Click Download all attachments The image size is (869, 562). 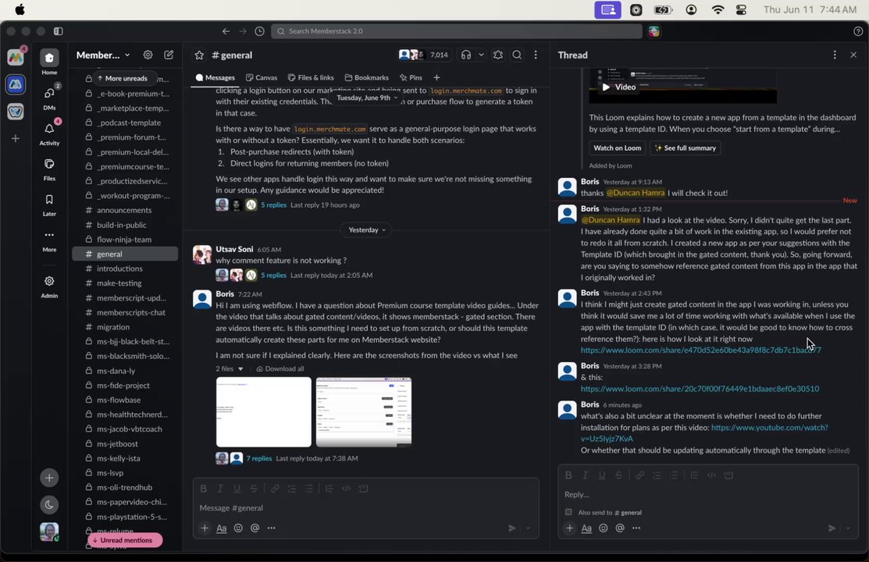(x=280, y=368)
